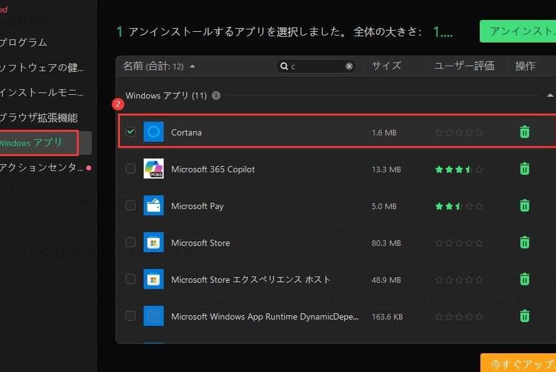Image resolution: width=556 pixels, height=372 pixels.
Task: Click the trash icon for Microsoft Pay
Action: coord(524,205)
